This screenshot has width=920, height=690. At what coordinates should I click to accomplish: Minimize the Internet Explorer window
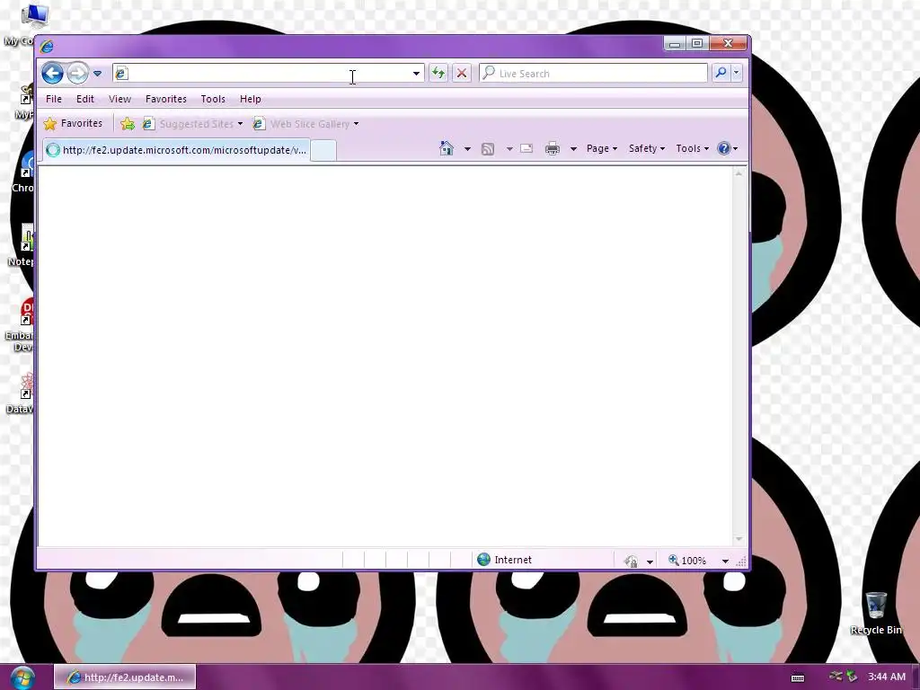point(675,43)
